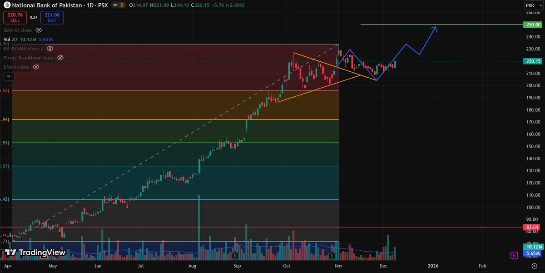The width and height of the screenshot is (545, 273).
Task: Toggle visibility of BB 20 SMA close 2
Action: coord(50,48)
